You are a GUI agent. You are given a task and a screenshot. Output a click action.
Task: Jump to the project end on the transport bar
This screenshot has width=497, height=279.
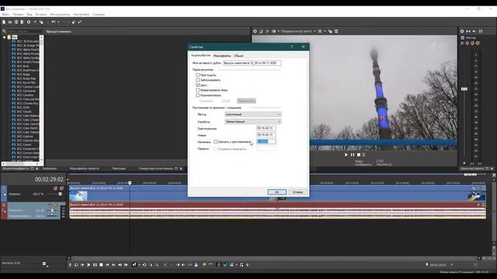pos(113,265)
